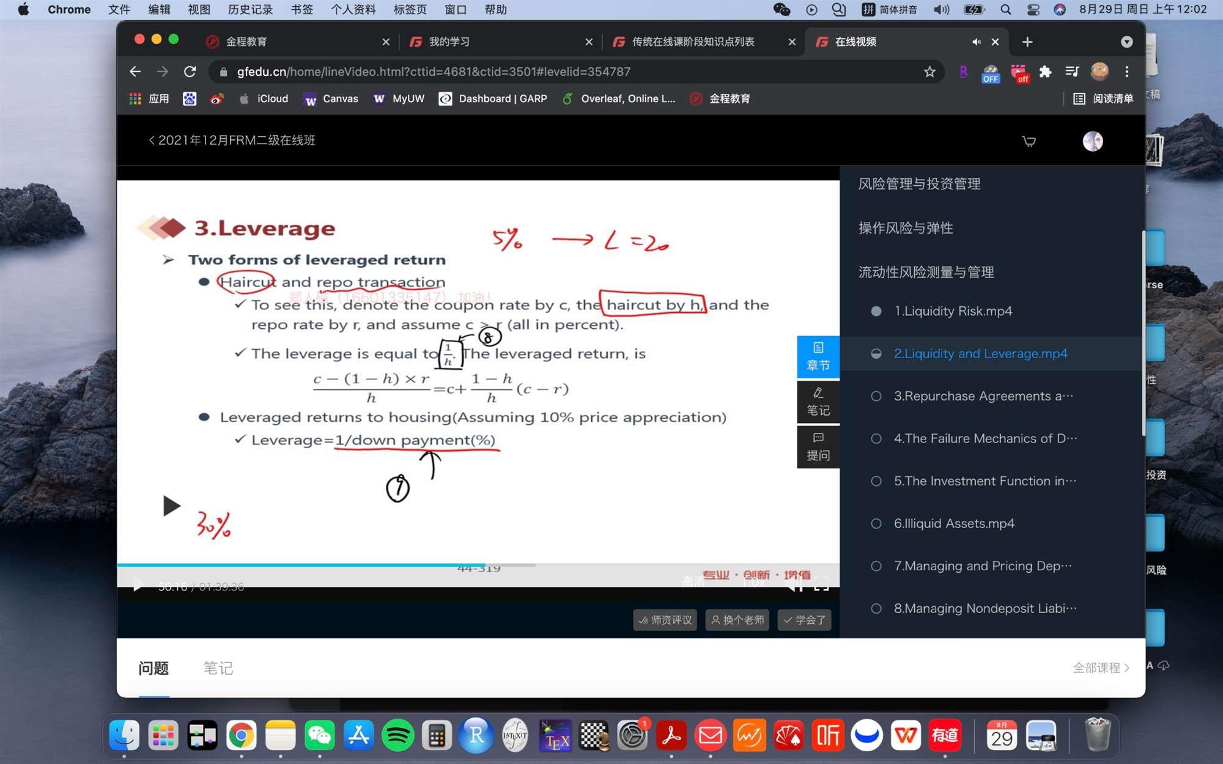The width and height of the screenshot is (1223, 764).
Task: Open Spotify from the Dock
Action: 397,735
